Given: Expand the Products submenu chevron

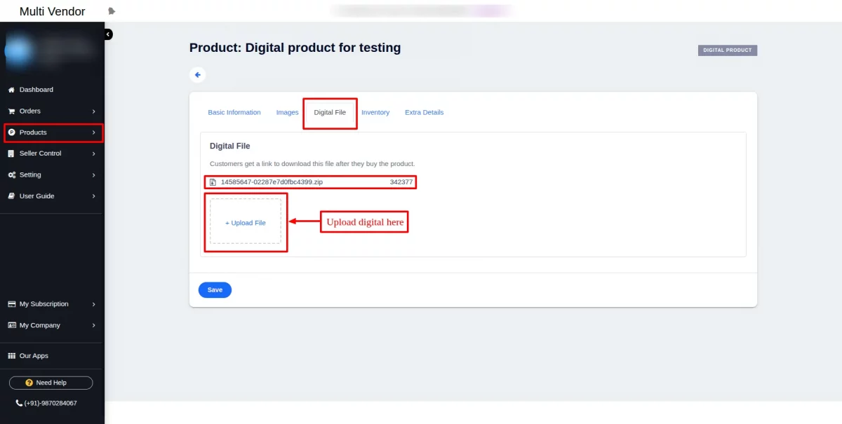Looking at the screenshot, I should (x=94, y=132).
